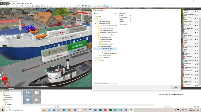
Task: Open the Help menu
Action: tap(31, 4)
